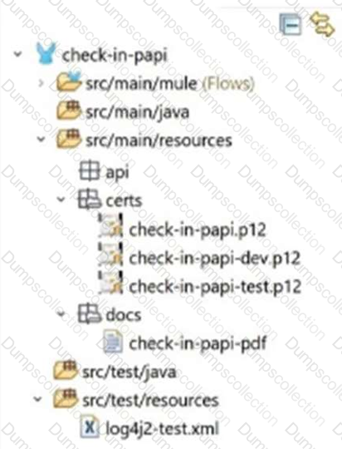Image resolution: width=342 pixels, height=449 pixels.
Task: Collapse the docs package
Action: pyautogui.click(x=61, y=314)
